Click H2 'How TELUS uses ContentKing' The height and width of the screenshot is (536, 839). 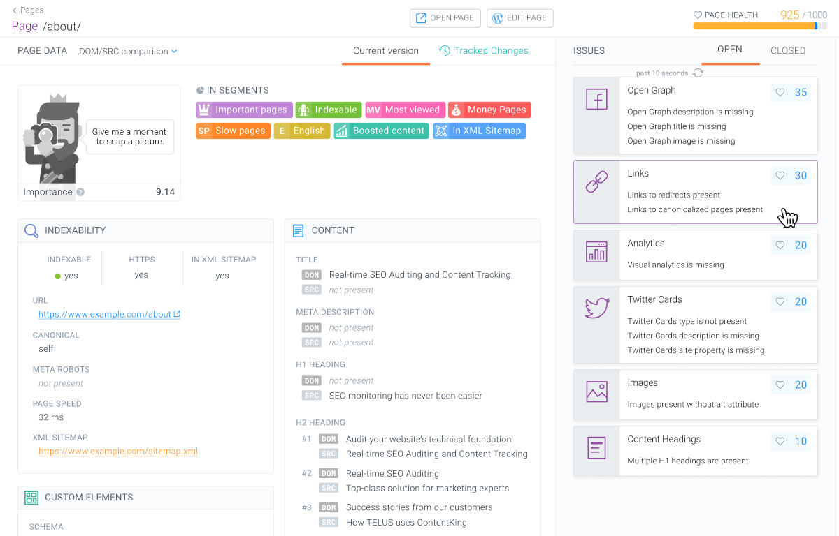[x=406, y=522]
